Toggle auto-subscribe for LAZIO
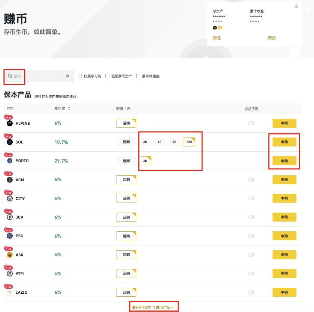 tap(251, 292)
